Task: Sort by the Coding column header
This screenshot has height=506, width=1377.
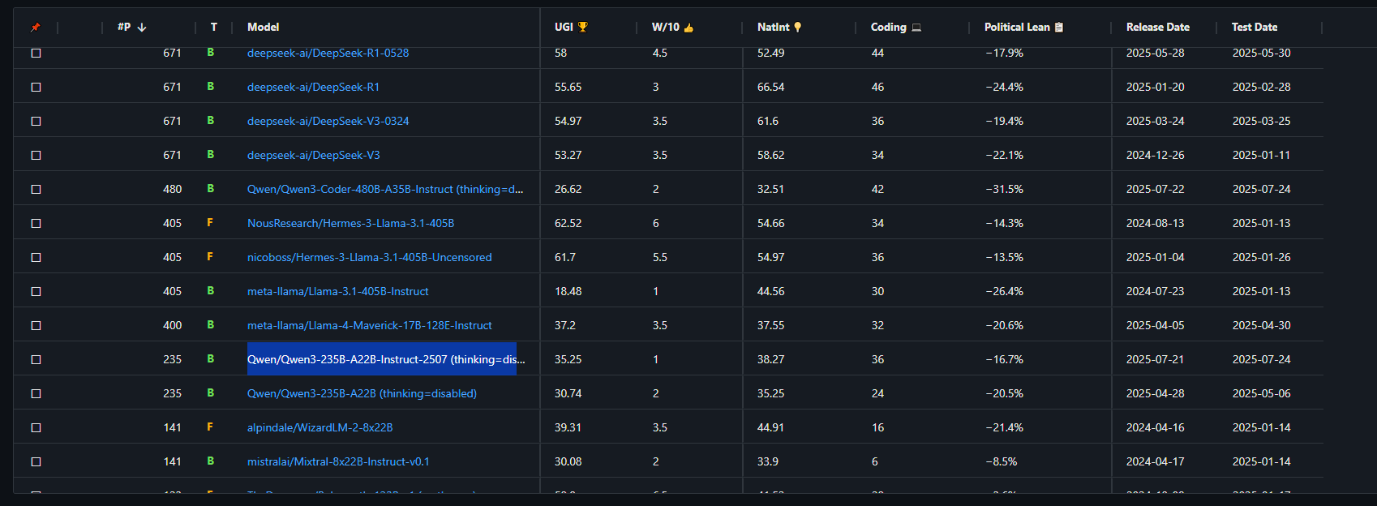Action: pos(888,27)
